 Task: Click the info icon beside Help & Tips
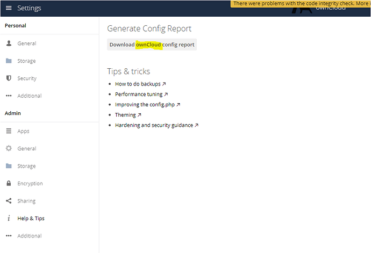click(x=9, y=218)
